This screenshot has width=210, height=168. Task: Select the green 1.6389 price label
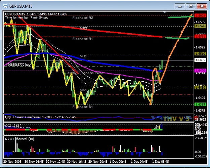tap(200, 104)
